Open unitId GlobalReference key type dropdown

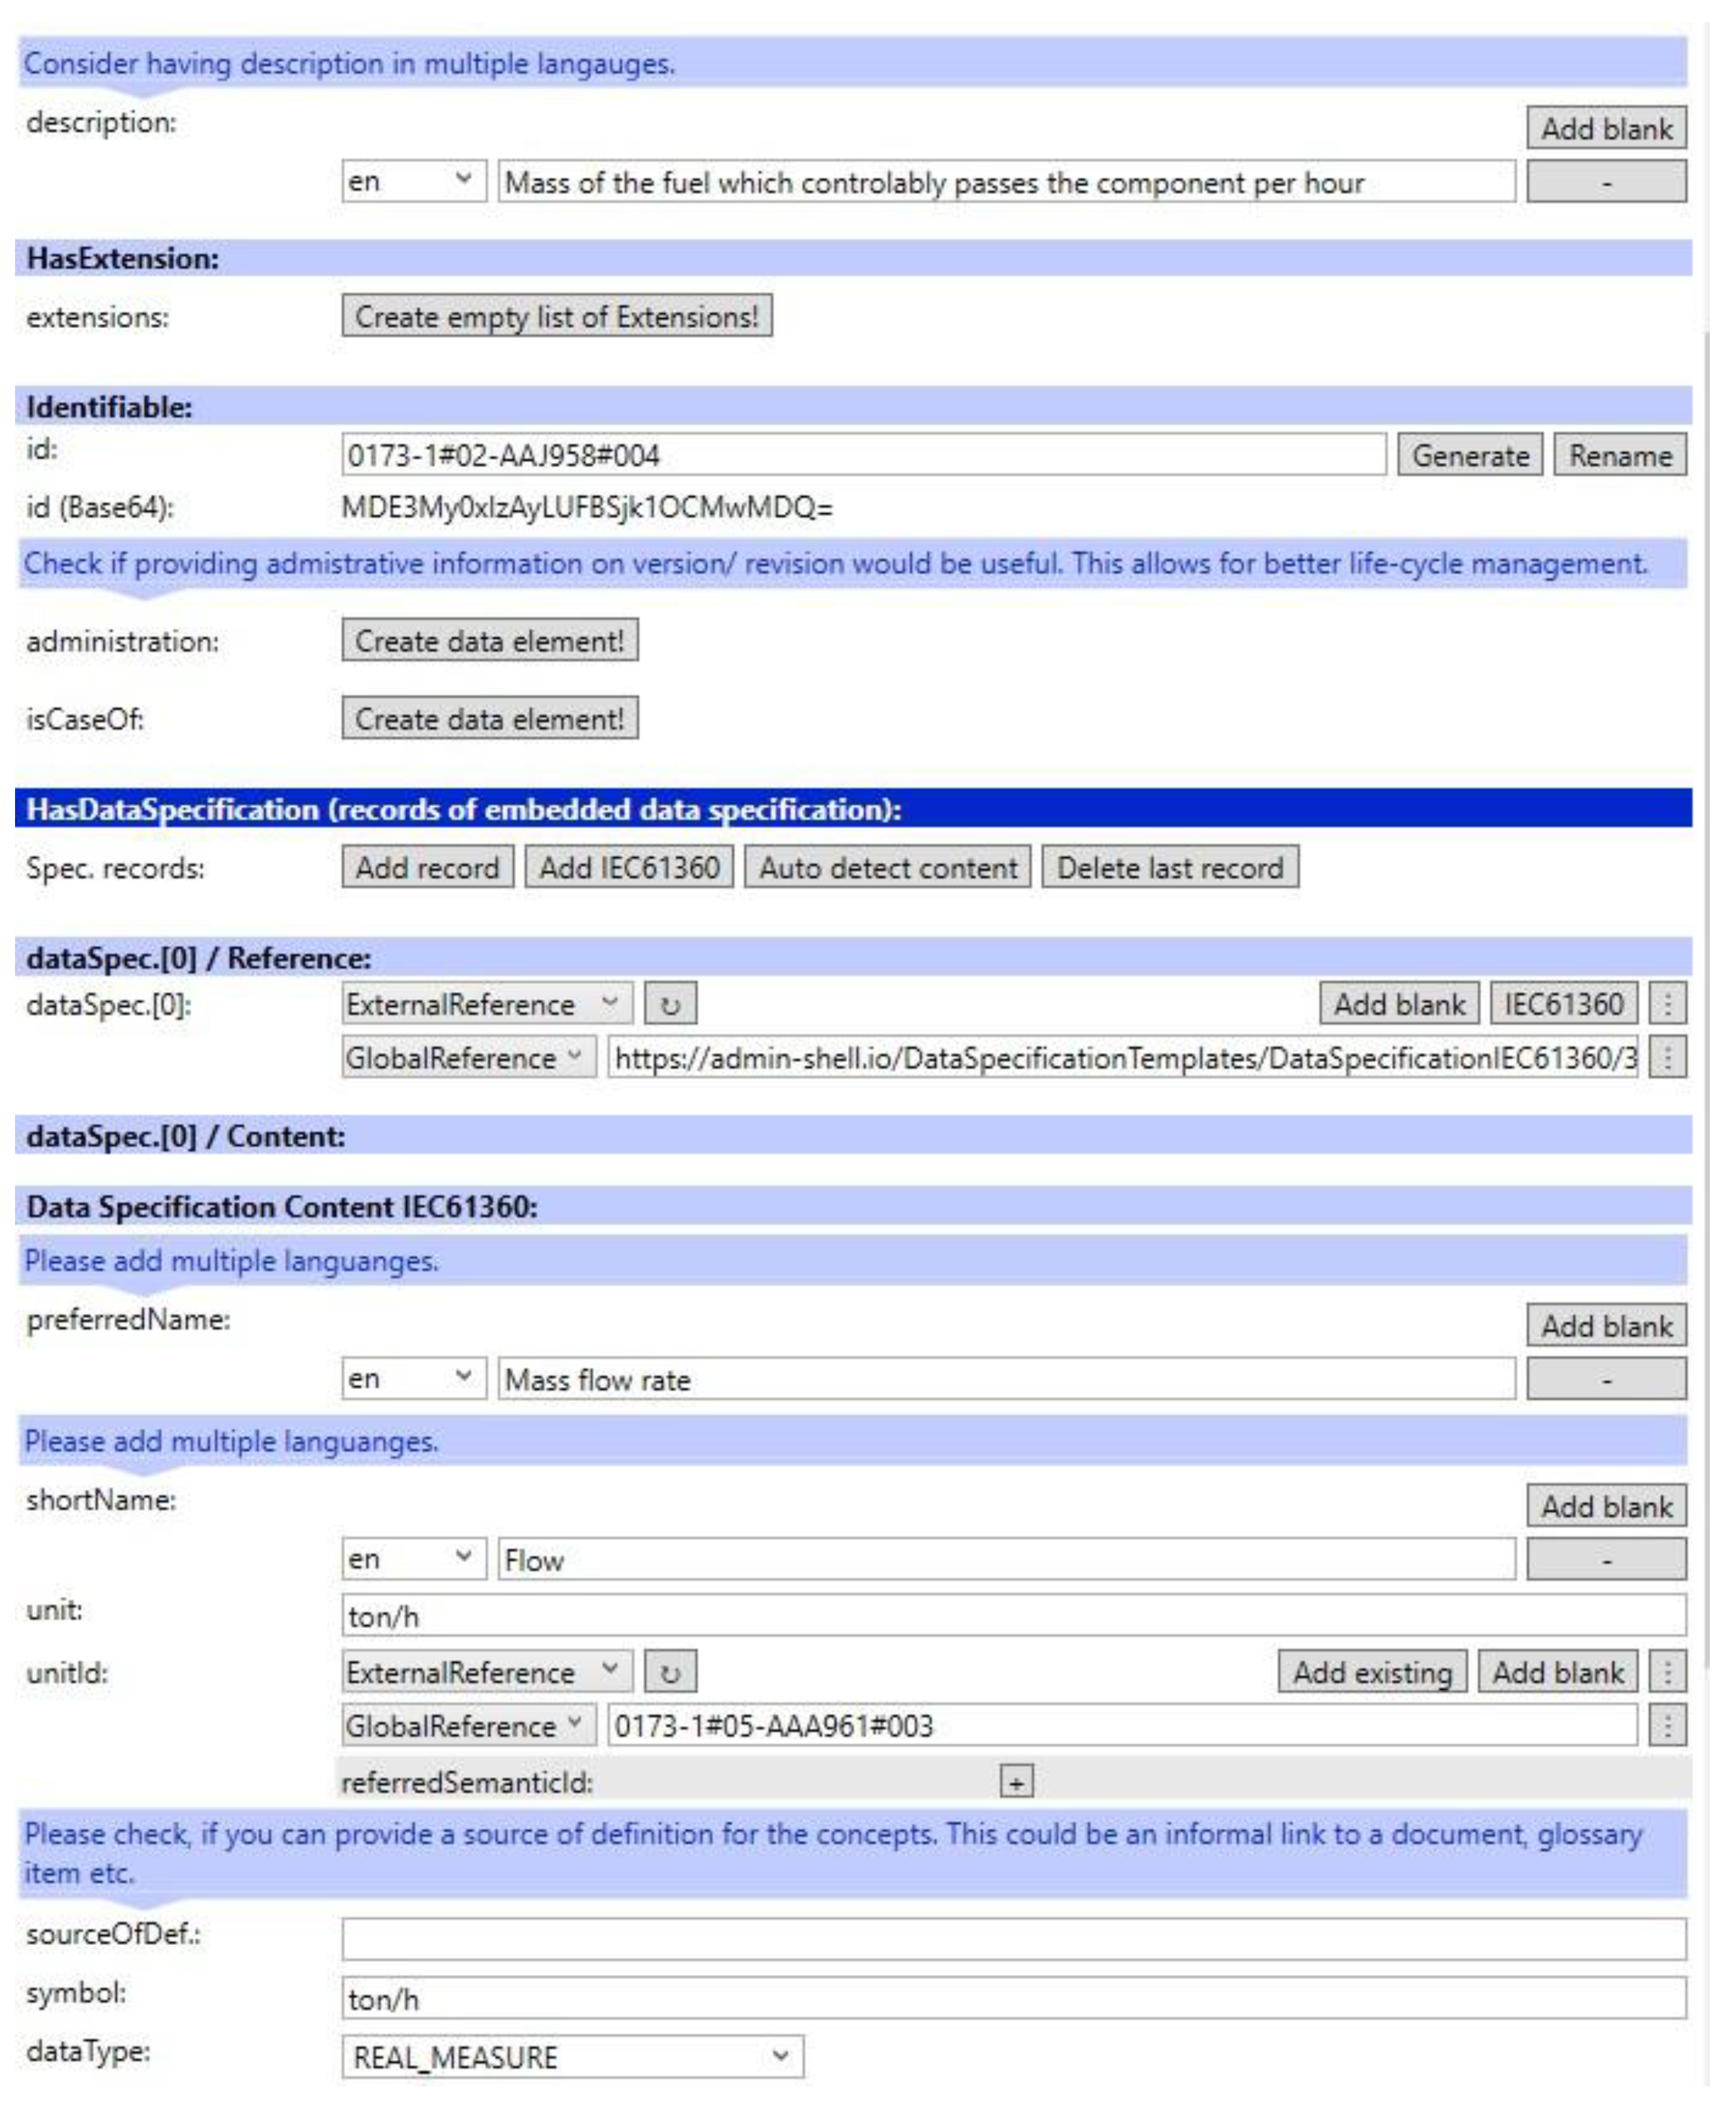point(468,1725)
